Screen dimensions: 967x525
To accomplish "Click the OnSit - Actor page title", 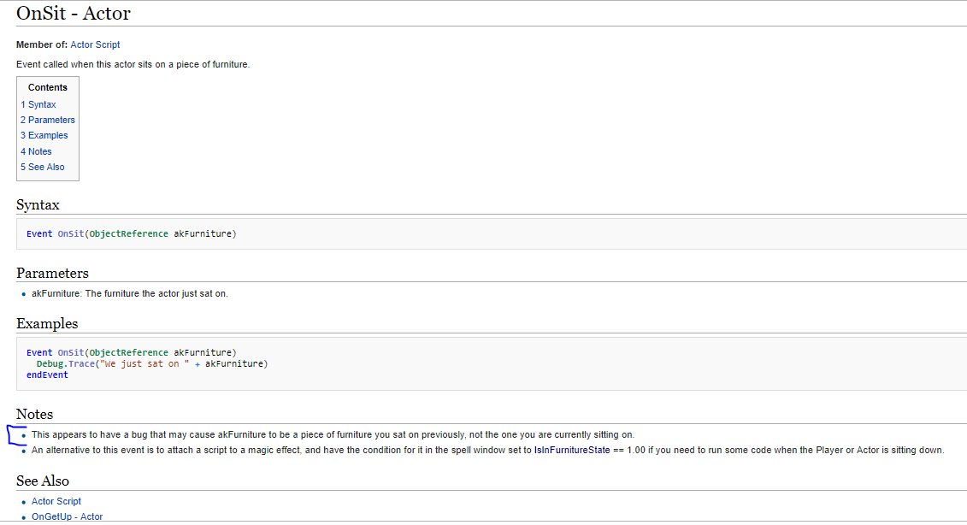I will [x=74, y=13].
